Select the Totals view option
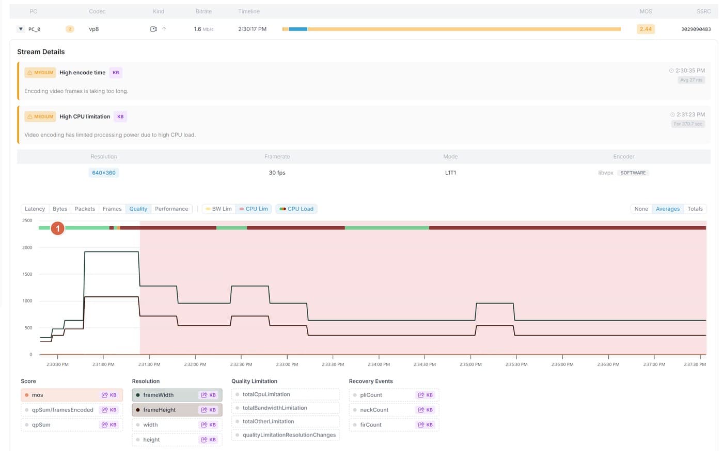The height and width of the screenshot is (451, 723). click(695, 209)
